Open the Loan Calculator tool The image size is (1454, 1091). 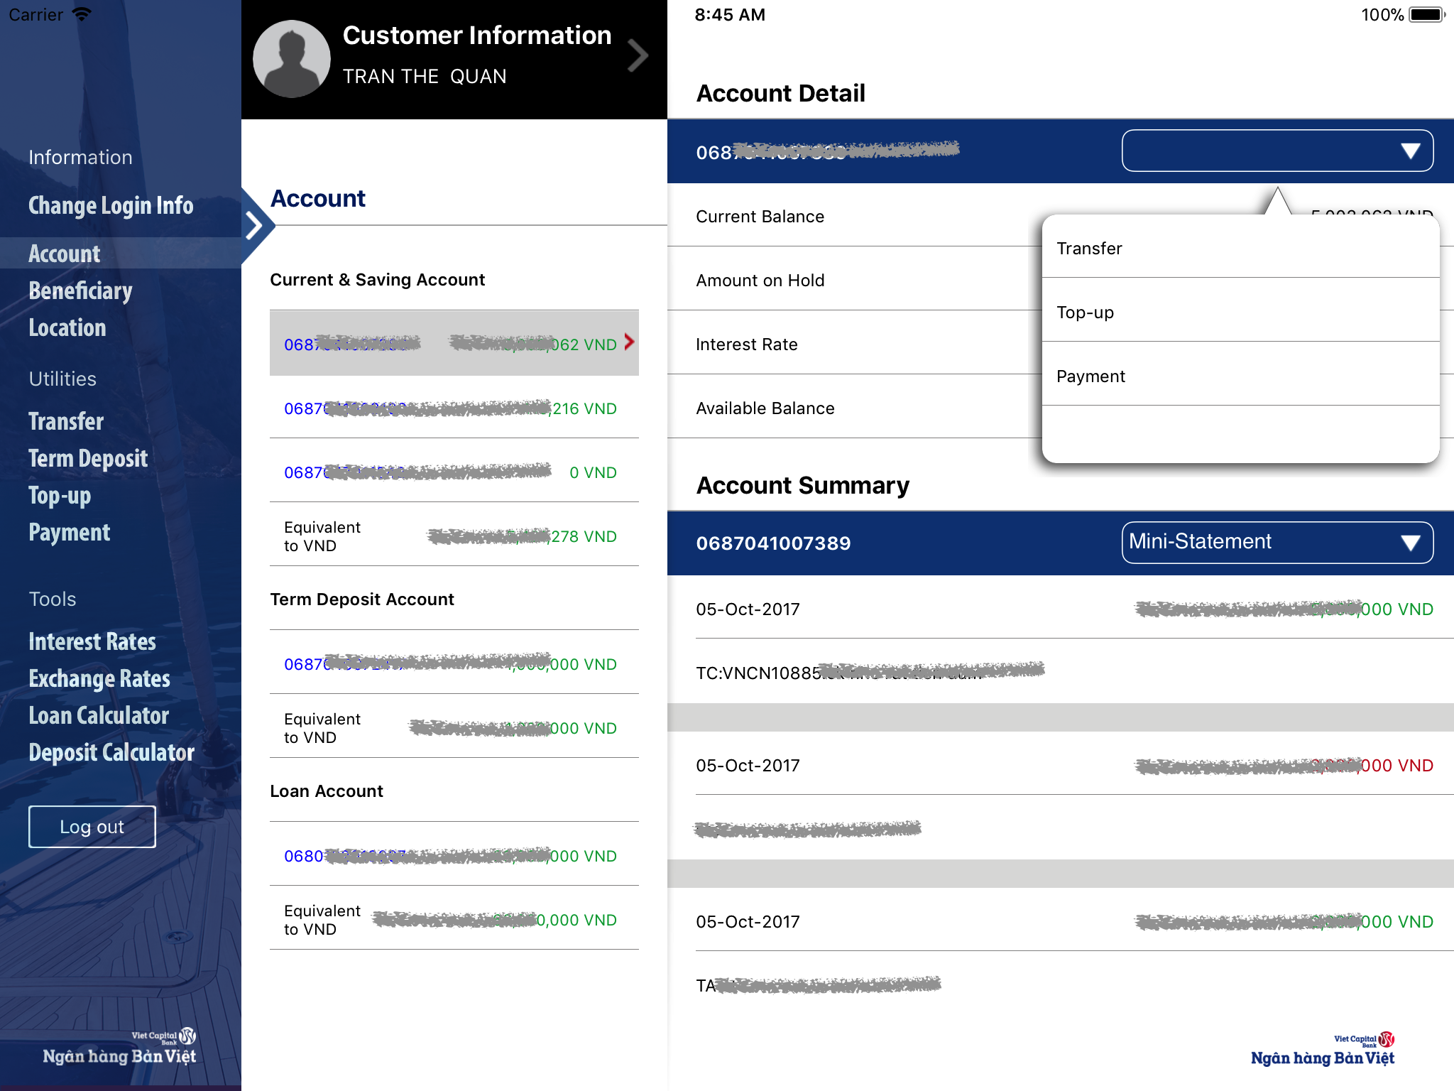[99, 716]
